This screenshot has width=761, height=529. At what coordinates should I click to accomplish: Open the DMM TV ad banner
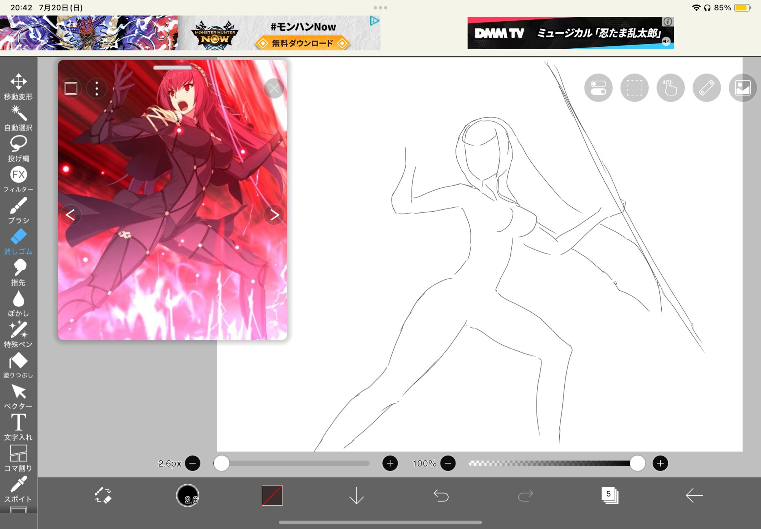[570, 33]
